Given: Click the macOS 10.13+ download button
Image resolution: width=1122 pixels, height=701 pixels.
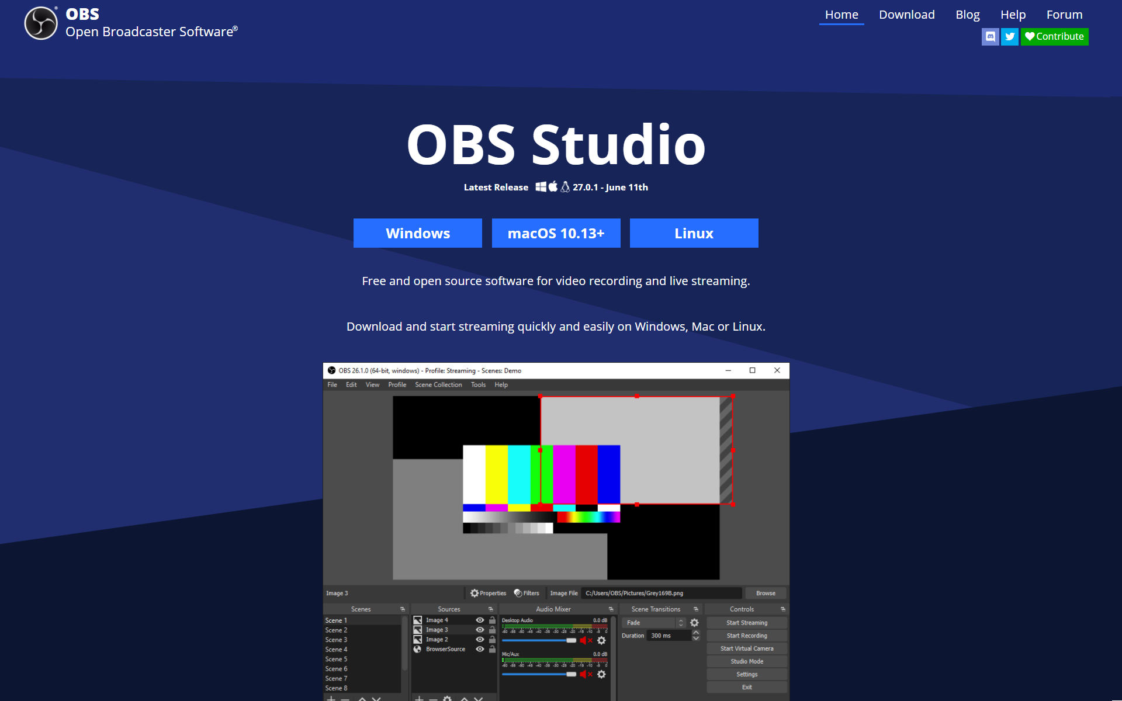Looking at the screenshot, I should 556,233.
